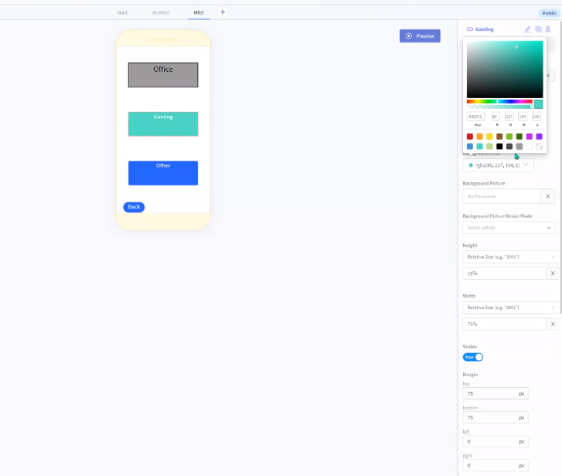Click the Back button on the phone canvas
The width and height of the screenshot is (562, 476).
(x=134, y=207)
